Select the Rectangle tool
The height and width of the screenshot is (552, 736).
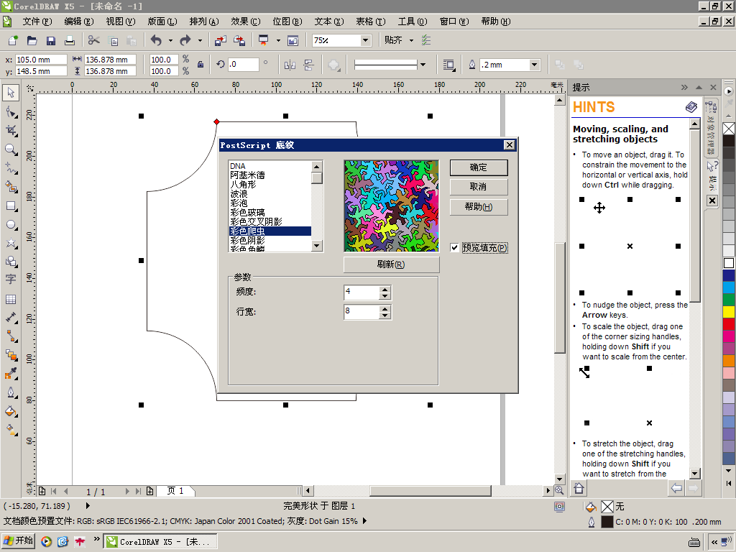click(11, 206)
